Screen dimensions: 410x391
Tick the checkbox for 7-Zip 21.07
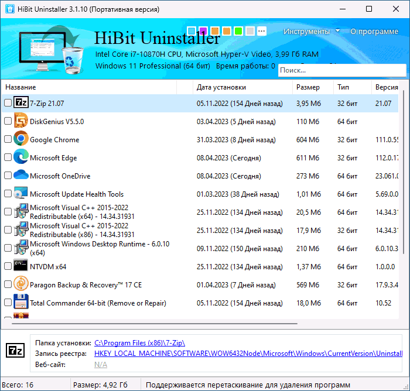pyautogui.click(x=8, y=103)
